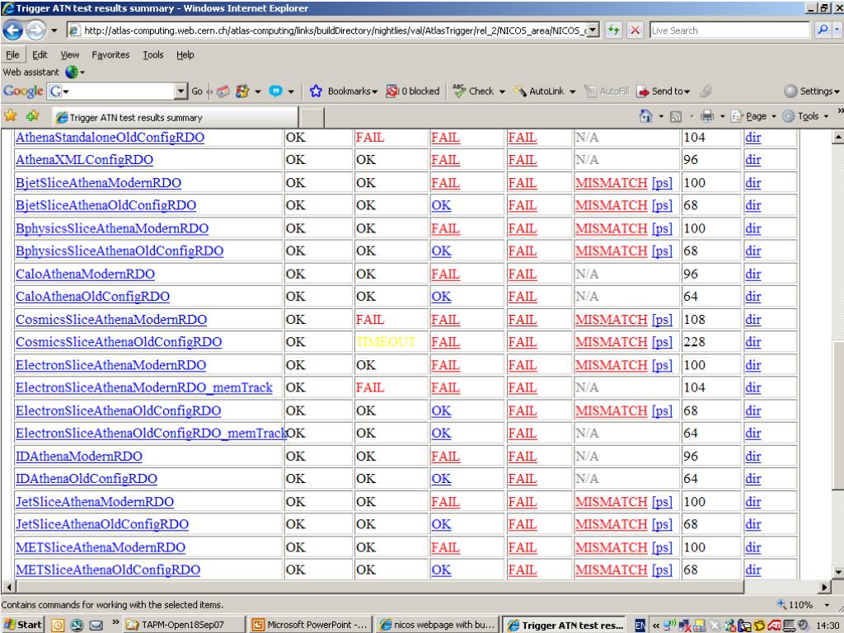Open Favorites Center star icon
Viewport: 844px width, 633px height.
[x=10, y=115]
